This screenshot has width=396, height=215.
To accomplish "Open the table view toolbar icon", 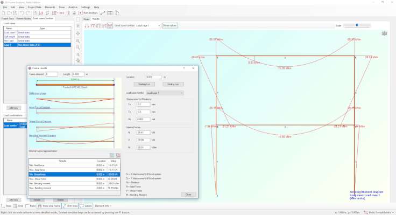I will tap(110, 13).
